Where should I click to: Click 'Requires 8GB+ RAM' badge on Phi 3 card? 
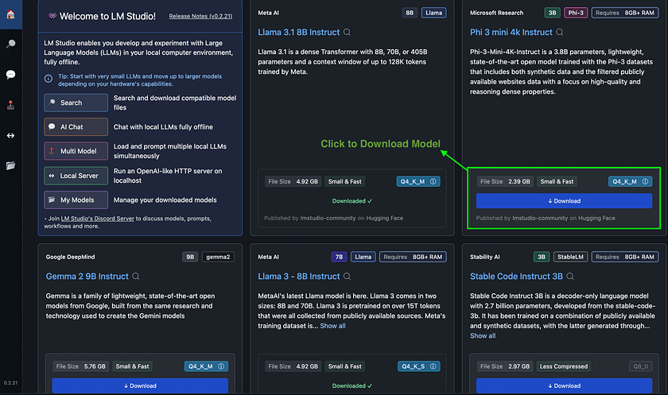click(625, 13)
